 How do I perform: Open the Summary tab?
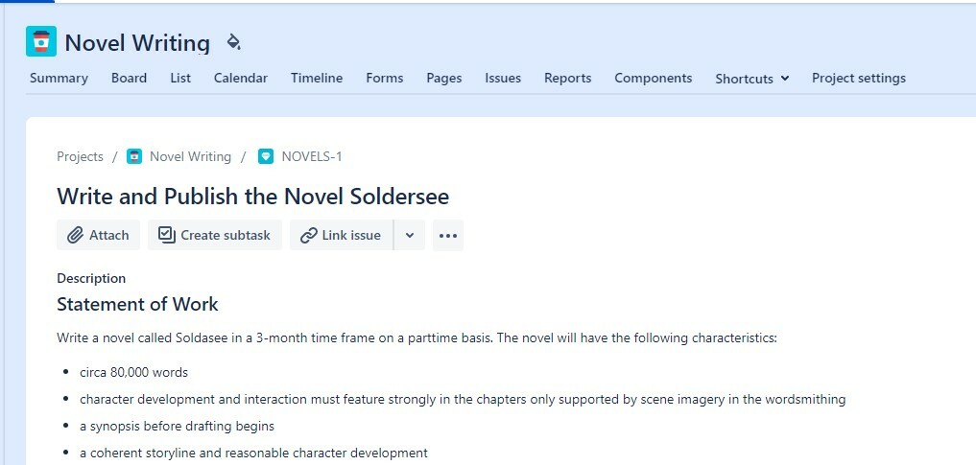point(59,79)
